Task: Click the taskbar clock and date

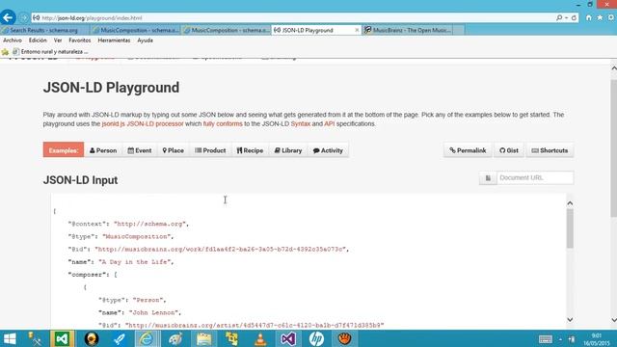Action: click(x=597, y=339)
